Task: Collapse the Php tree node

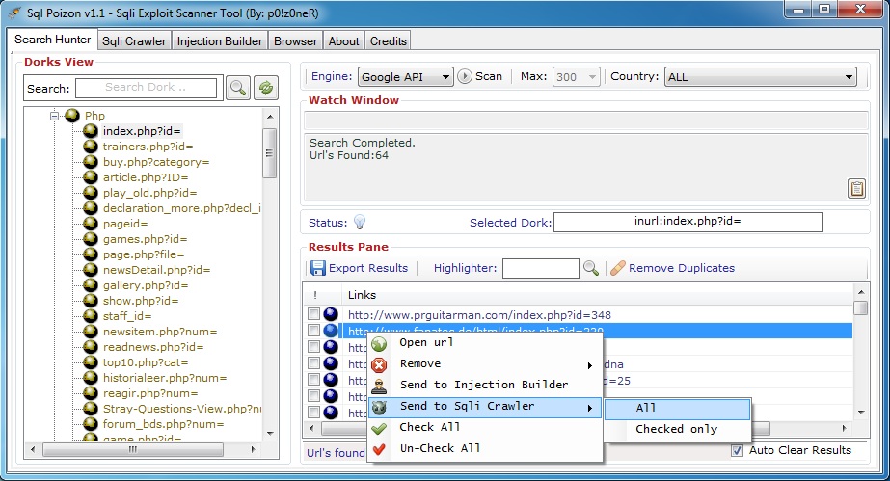Action: click(55, 116)
